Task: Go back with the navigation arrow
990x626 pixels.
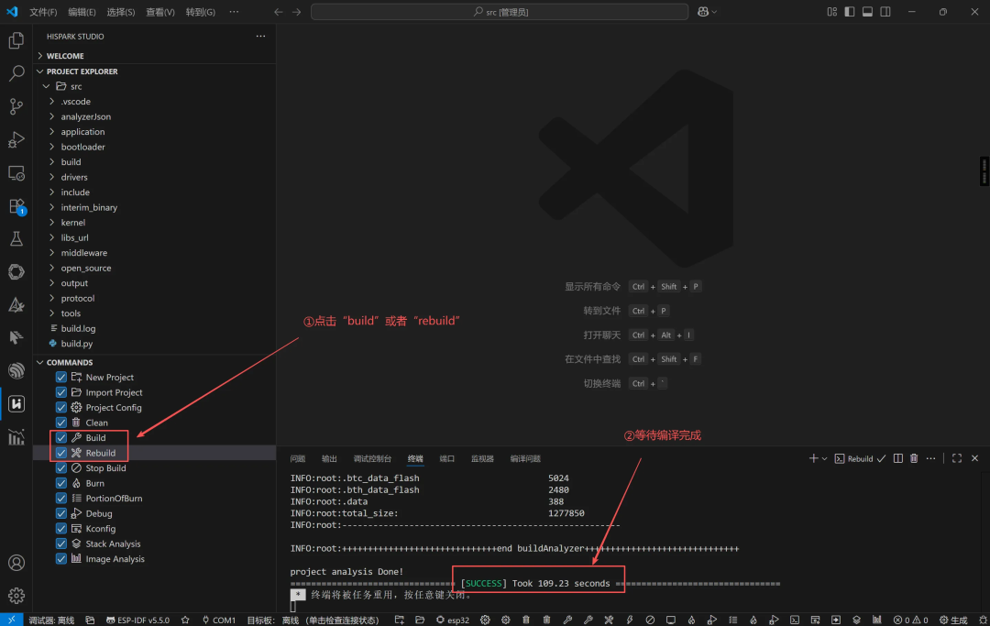Action: point(279,12)
